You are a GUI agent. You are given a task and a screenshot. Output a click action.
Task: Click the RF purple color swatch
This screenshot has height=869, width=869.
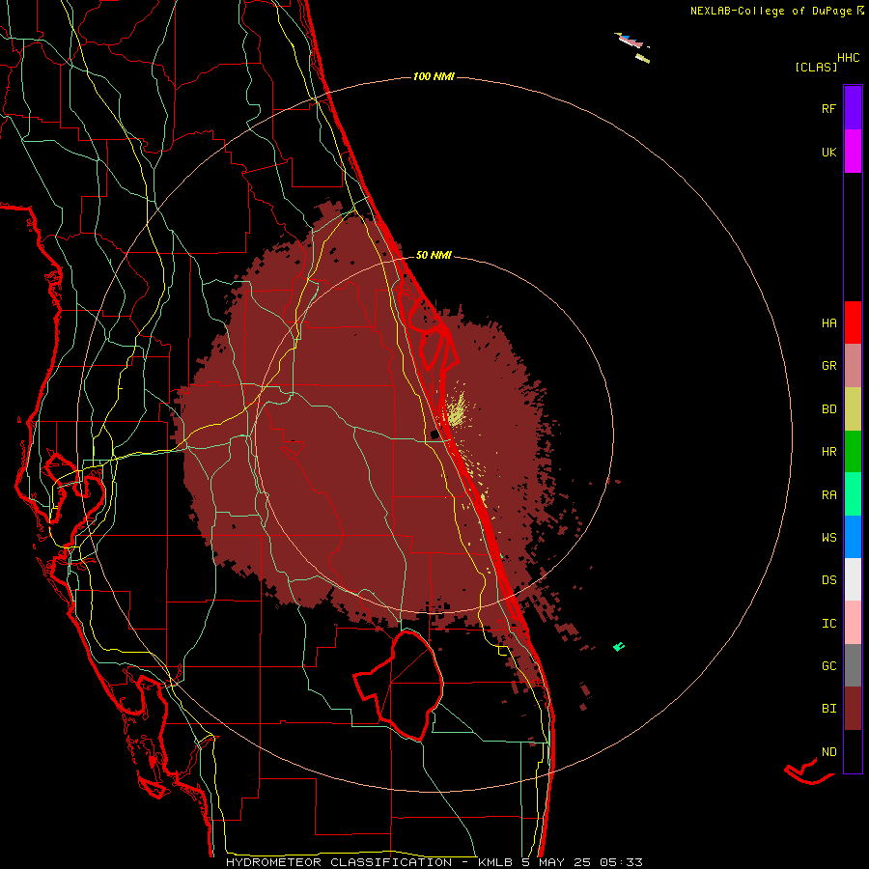click(x=853, y=108)
